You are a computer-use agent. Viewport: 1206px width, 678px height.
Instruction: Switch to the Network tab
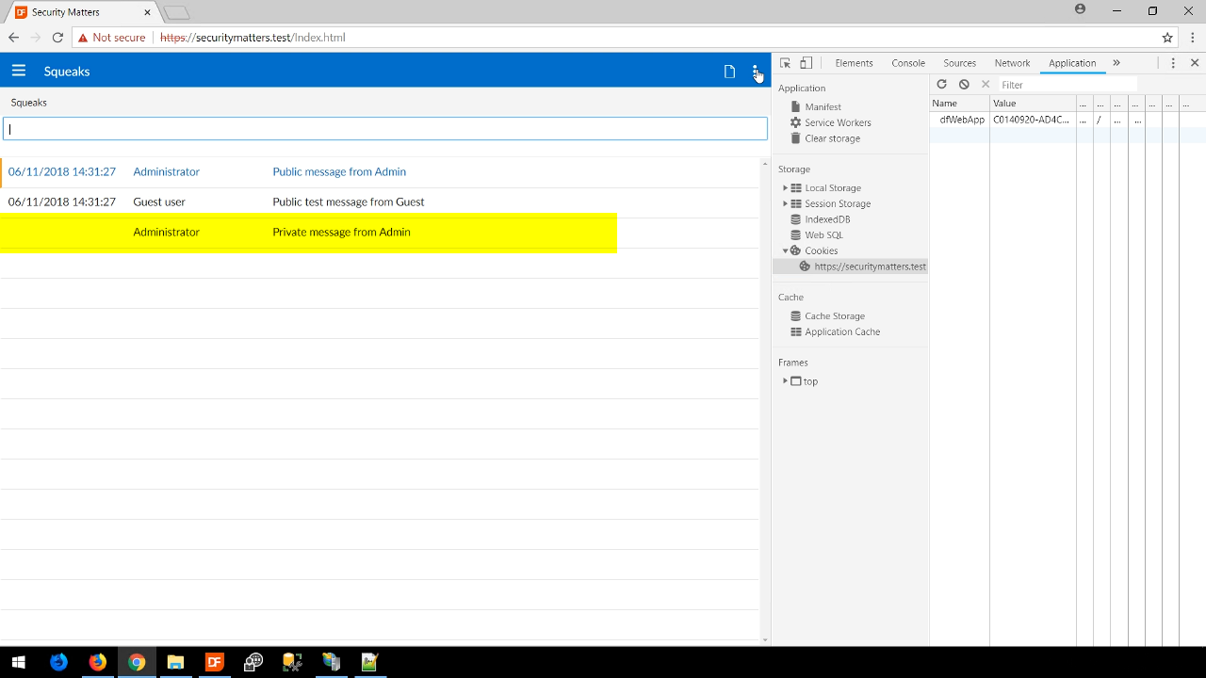(1012, 63)
